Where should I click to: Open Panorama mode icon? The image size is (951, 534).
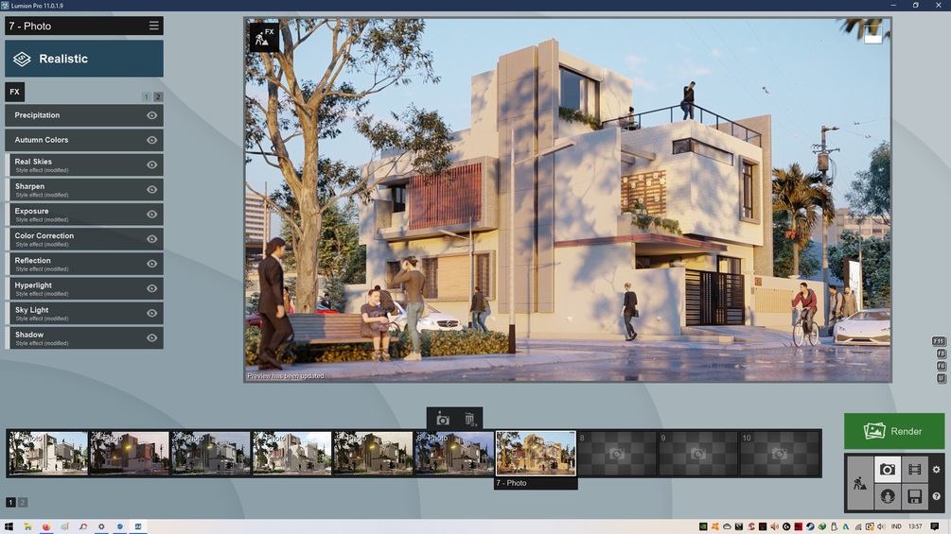(888, 496)
